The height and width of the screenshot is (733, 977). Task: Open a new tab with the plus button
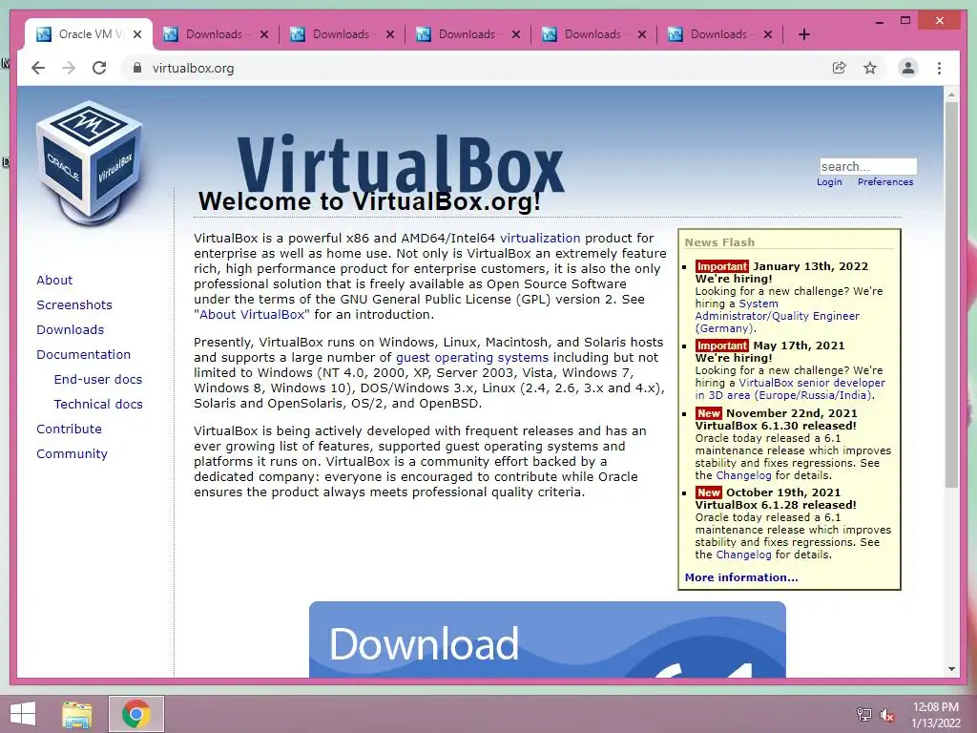[x=803, y=34]
